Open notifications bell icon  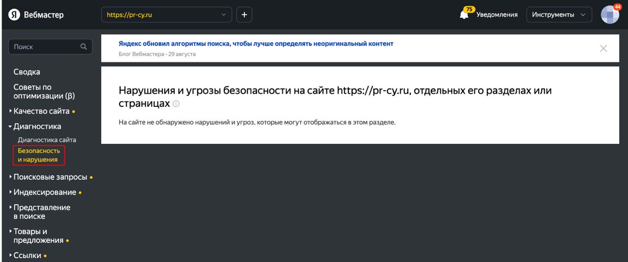point(464,14)
